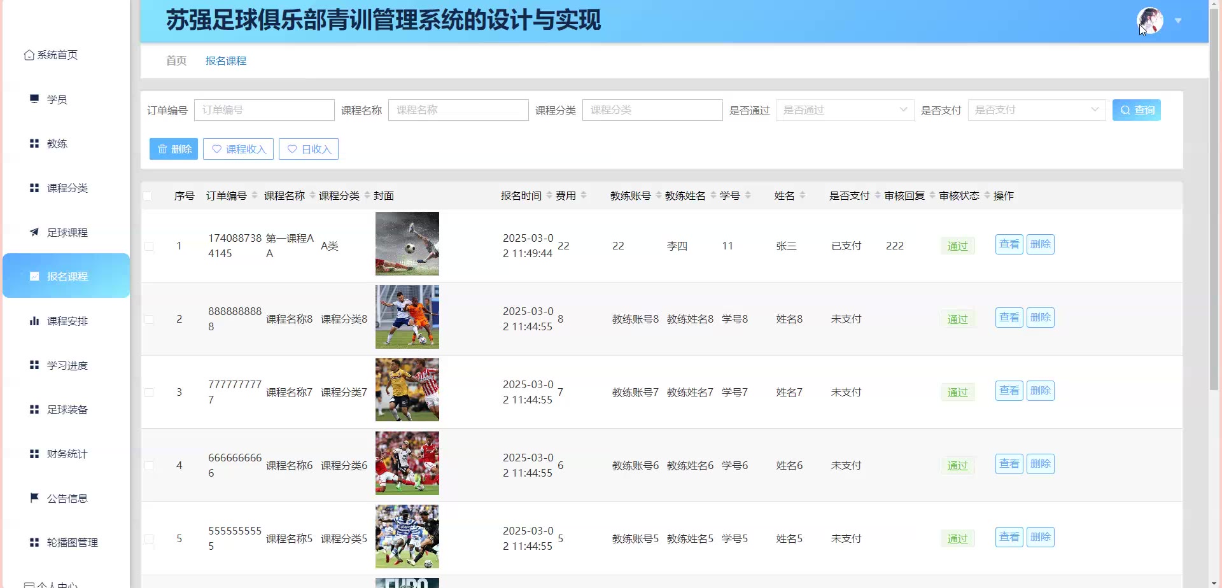
Task: Click the grid icon beside 财务统计
Action: click(x=34, y=454)
